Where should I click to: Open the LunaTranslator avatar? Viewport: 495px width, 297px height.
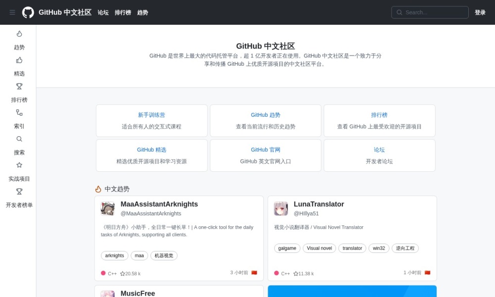(x=281, y=208)
